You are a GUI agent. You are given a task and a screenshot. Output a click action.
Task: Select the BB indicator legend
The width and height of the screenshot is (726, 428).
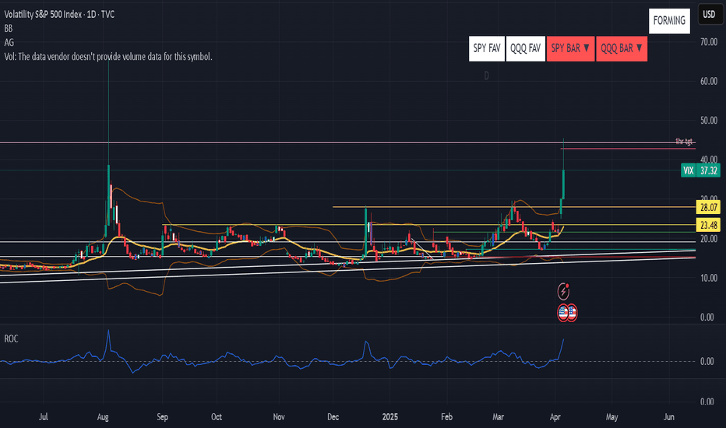pyautogui.click(x=9, y=29)
